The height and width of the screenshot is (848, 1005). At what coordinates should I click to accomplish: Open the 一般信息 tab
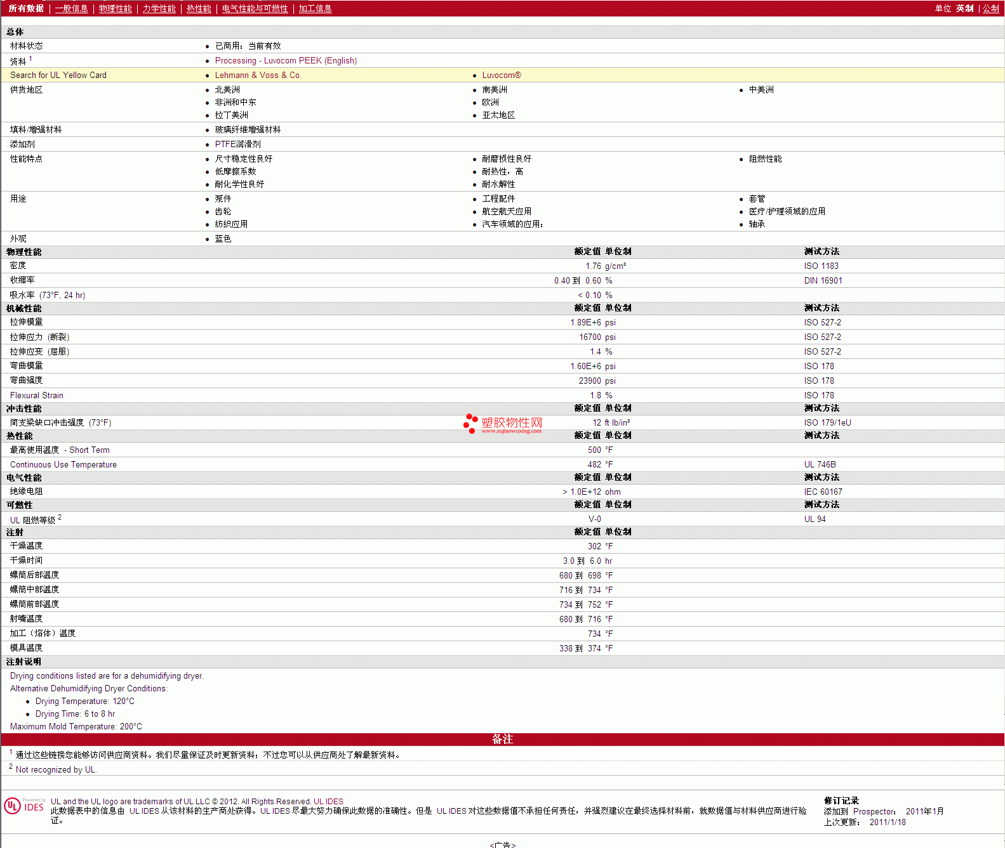pyautogui.click(x=71, y=8)
